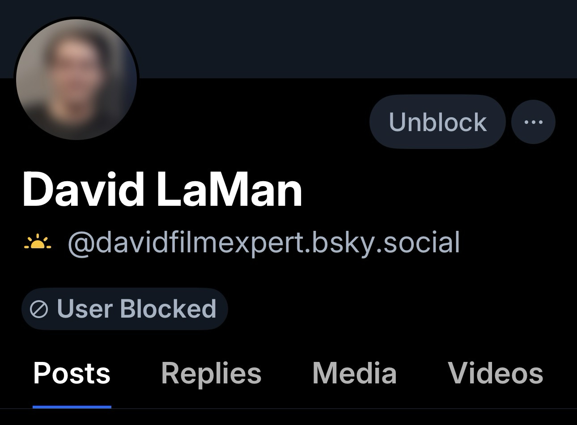Tap the User Blocked label text
The width and height of the screenshot is (577, 425).
point(137,309)
